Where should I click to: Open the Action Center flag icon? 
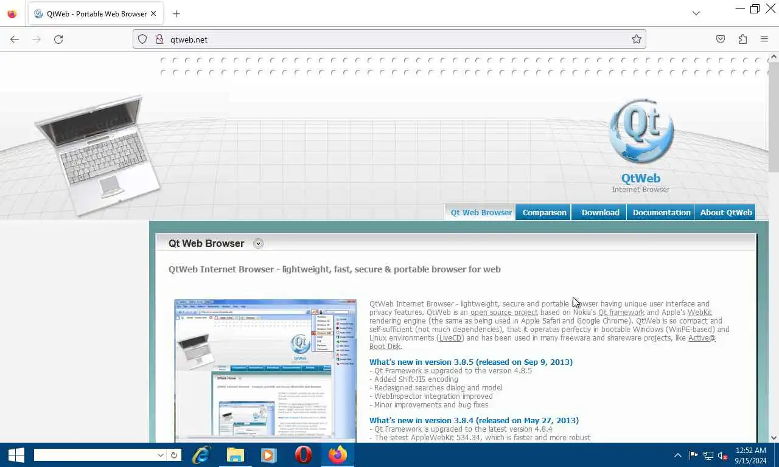point(693,455)
